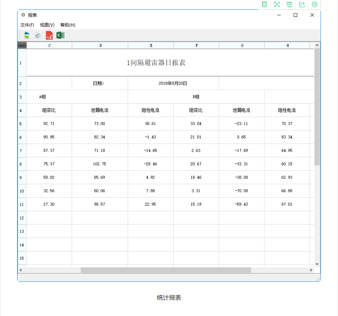Screen dimensions: 338x316
Task: Click the cell with value 102.75
Action: coord(100,164)
